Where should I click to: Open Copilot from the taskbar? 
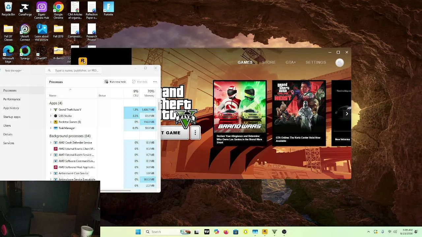click(216, 232)
